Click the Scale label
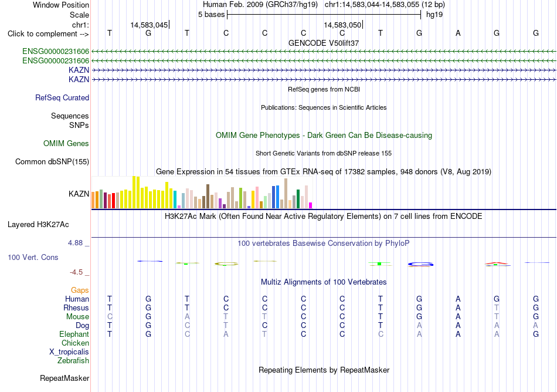This screenshot has width=557, height=392. click(79, 15)
